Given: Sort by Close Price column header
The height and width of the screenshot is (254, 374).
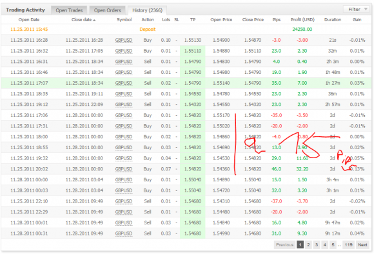Looking at the screenshot, I should [x=253, y=20].
